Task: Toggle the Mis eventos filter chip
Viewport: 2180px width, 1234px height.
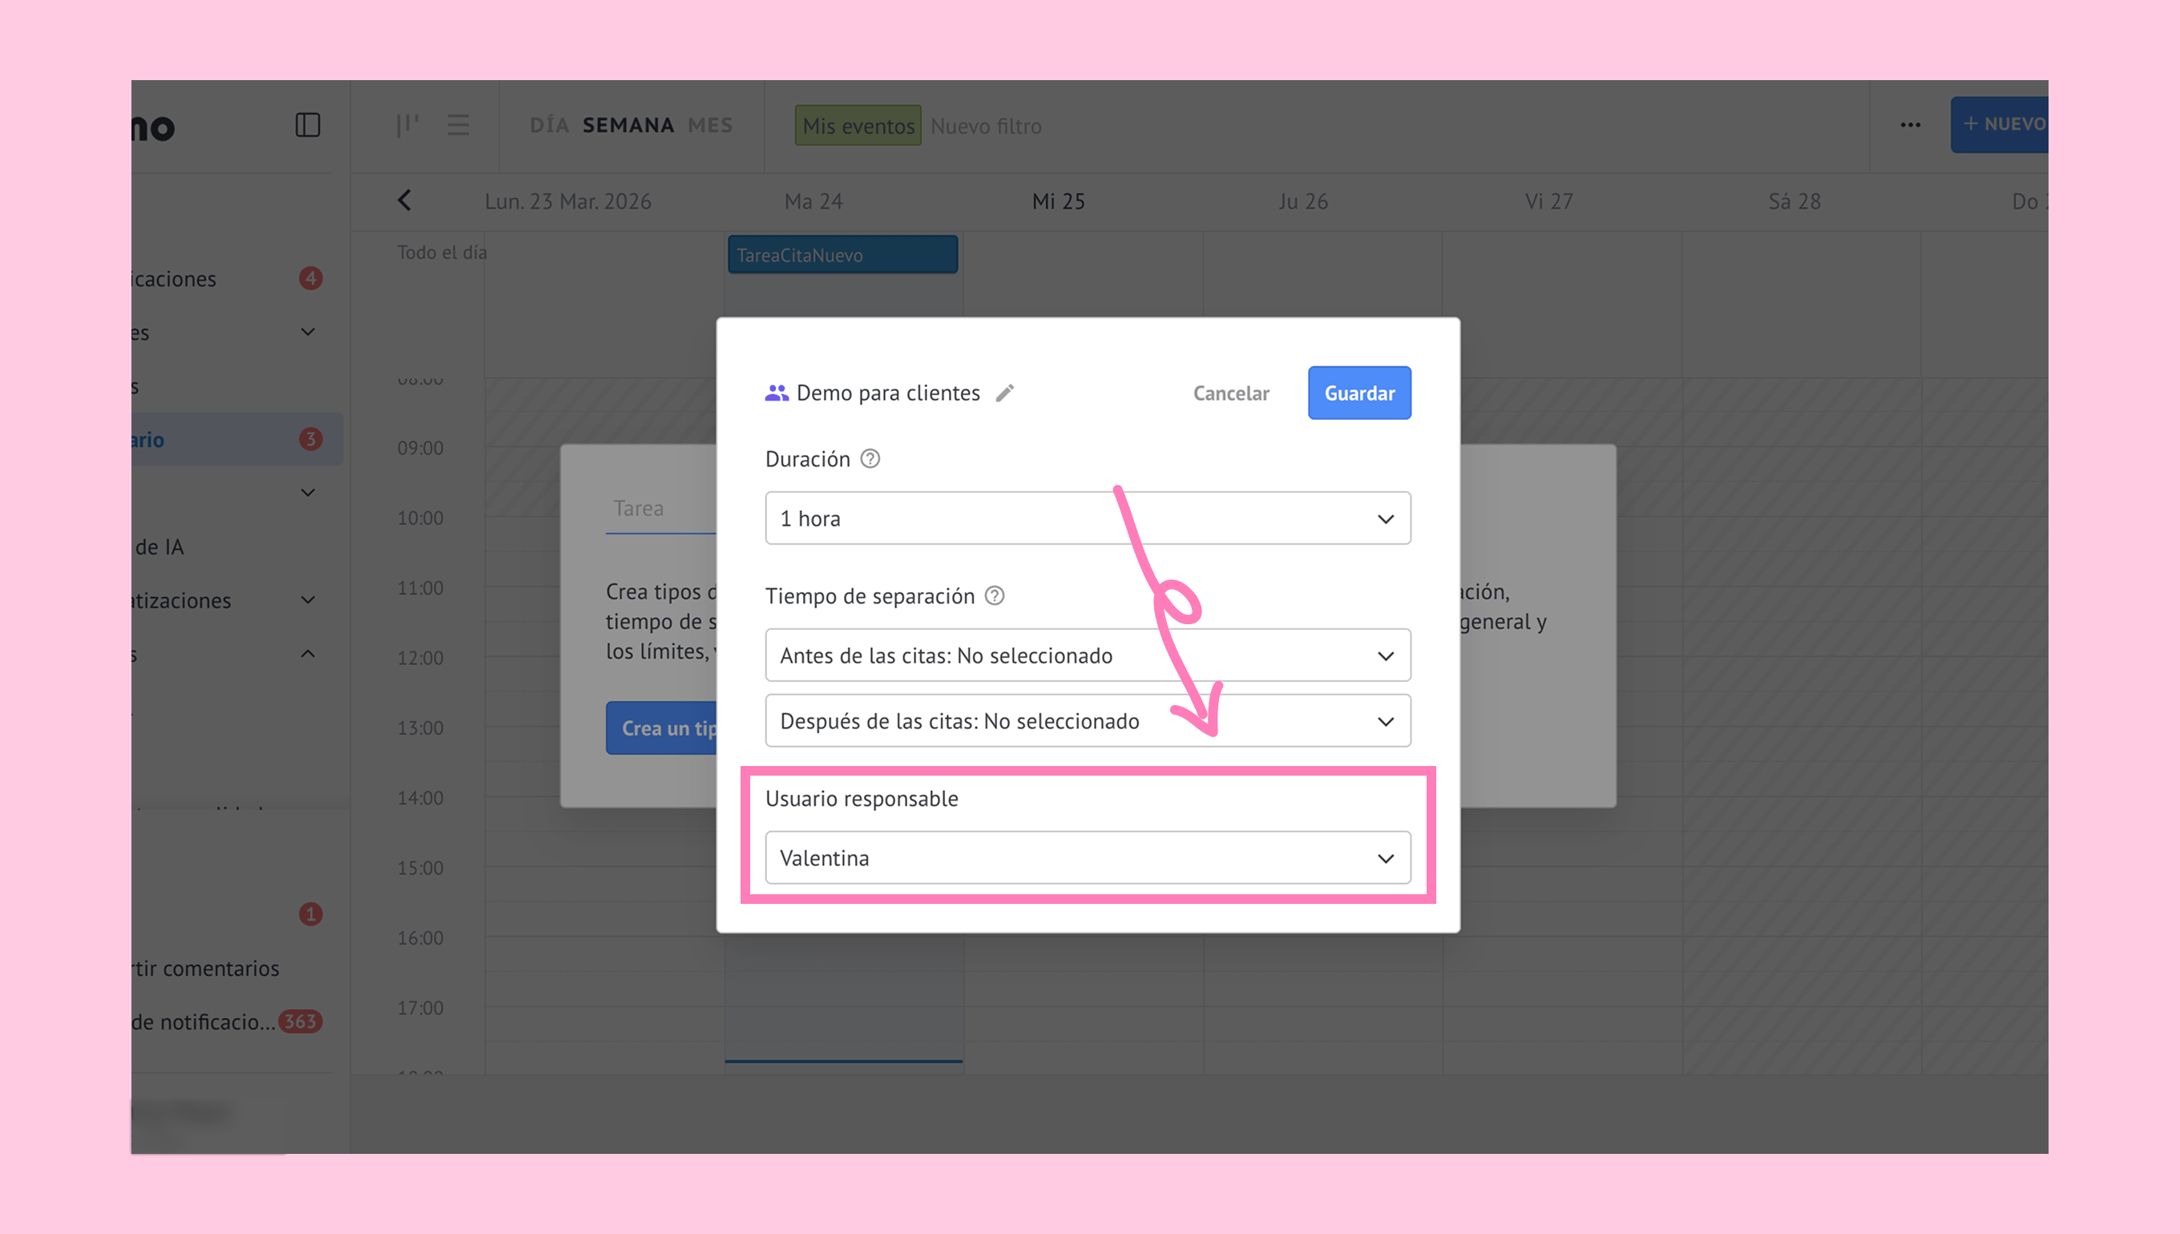Action: click(858, 126)
